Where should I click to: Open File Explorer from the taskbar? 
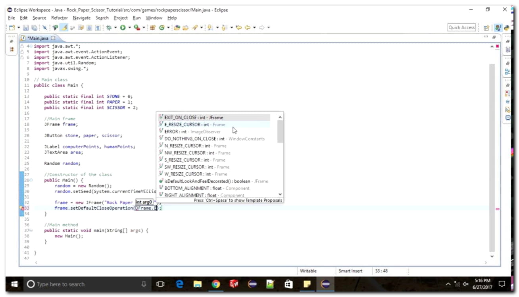pyautogui.click(x=197, y=284)
